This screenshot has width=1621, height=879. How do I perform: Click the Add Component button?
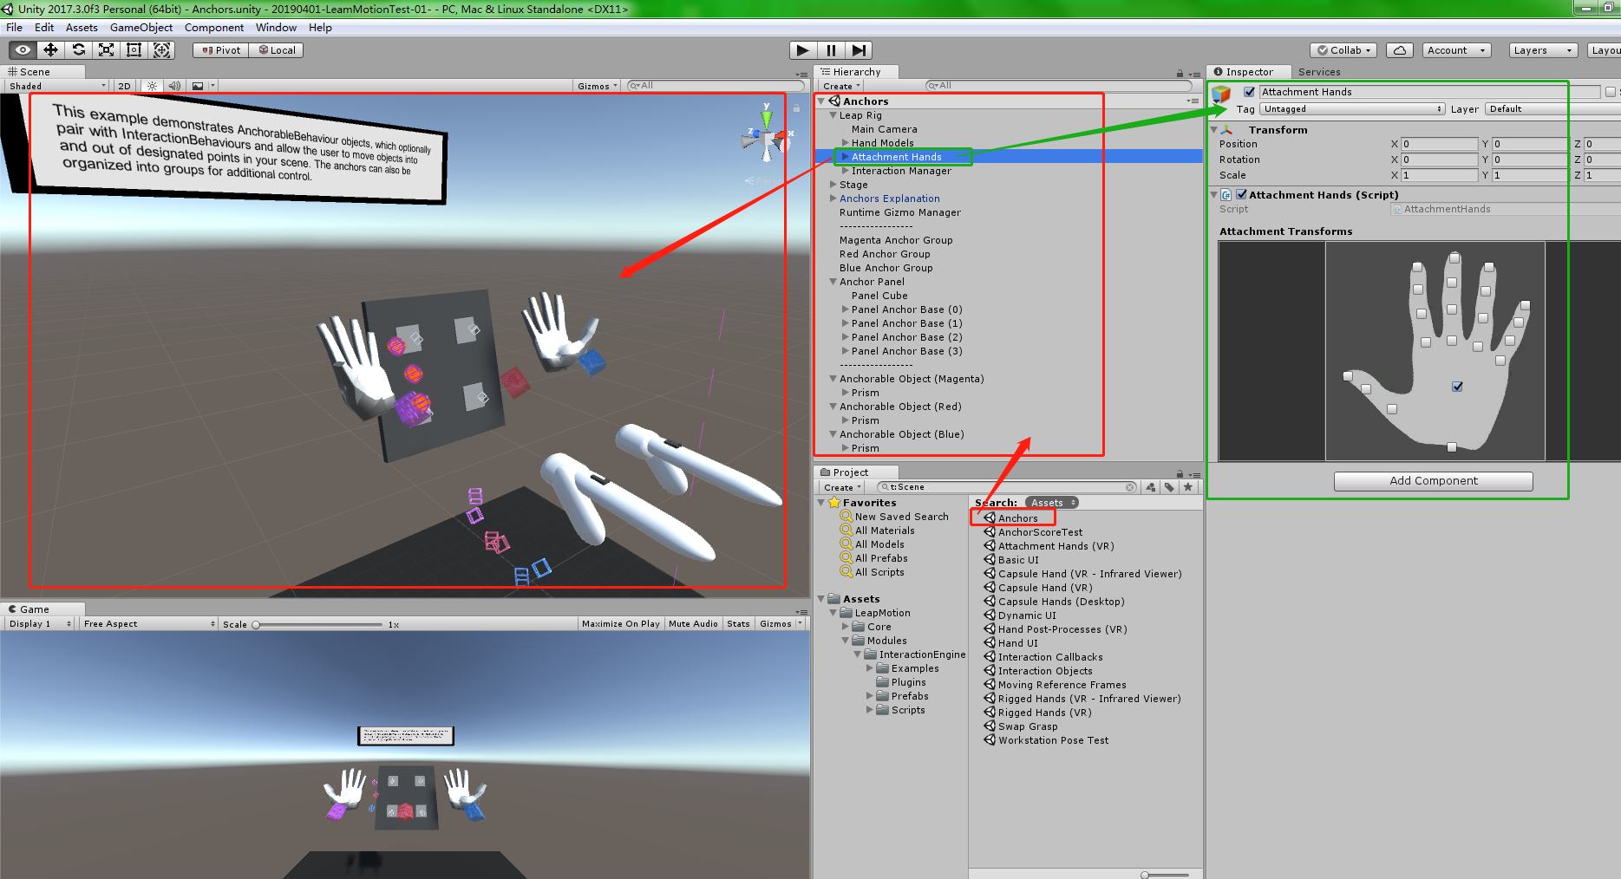point(1433,480)
